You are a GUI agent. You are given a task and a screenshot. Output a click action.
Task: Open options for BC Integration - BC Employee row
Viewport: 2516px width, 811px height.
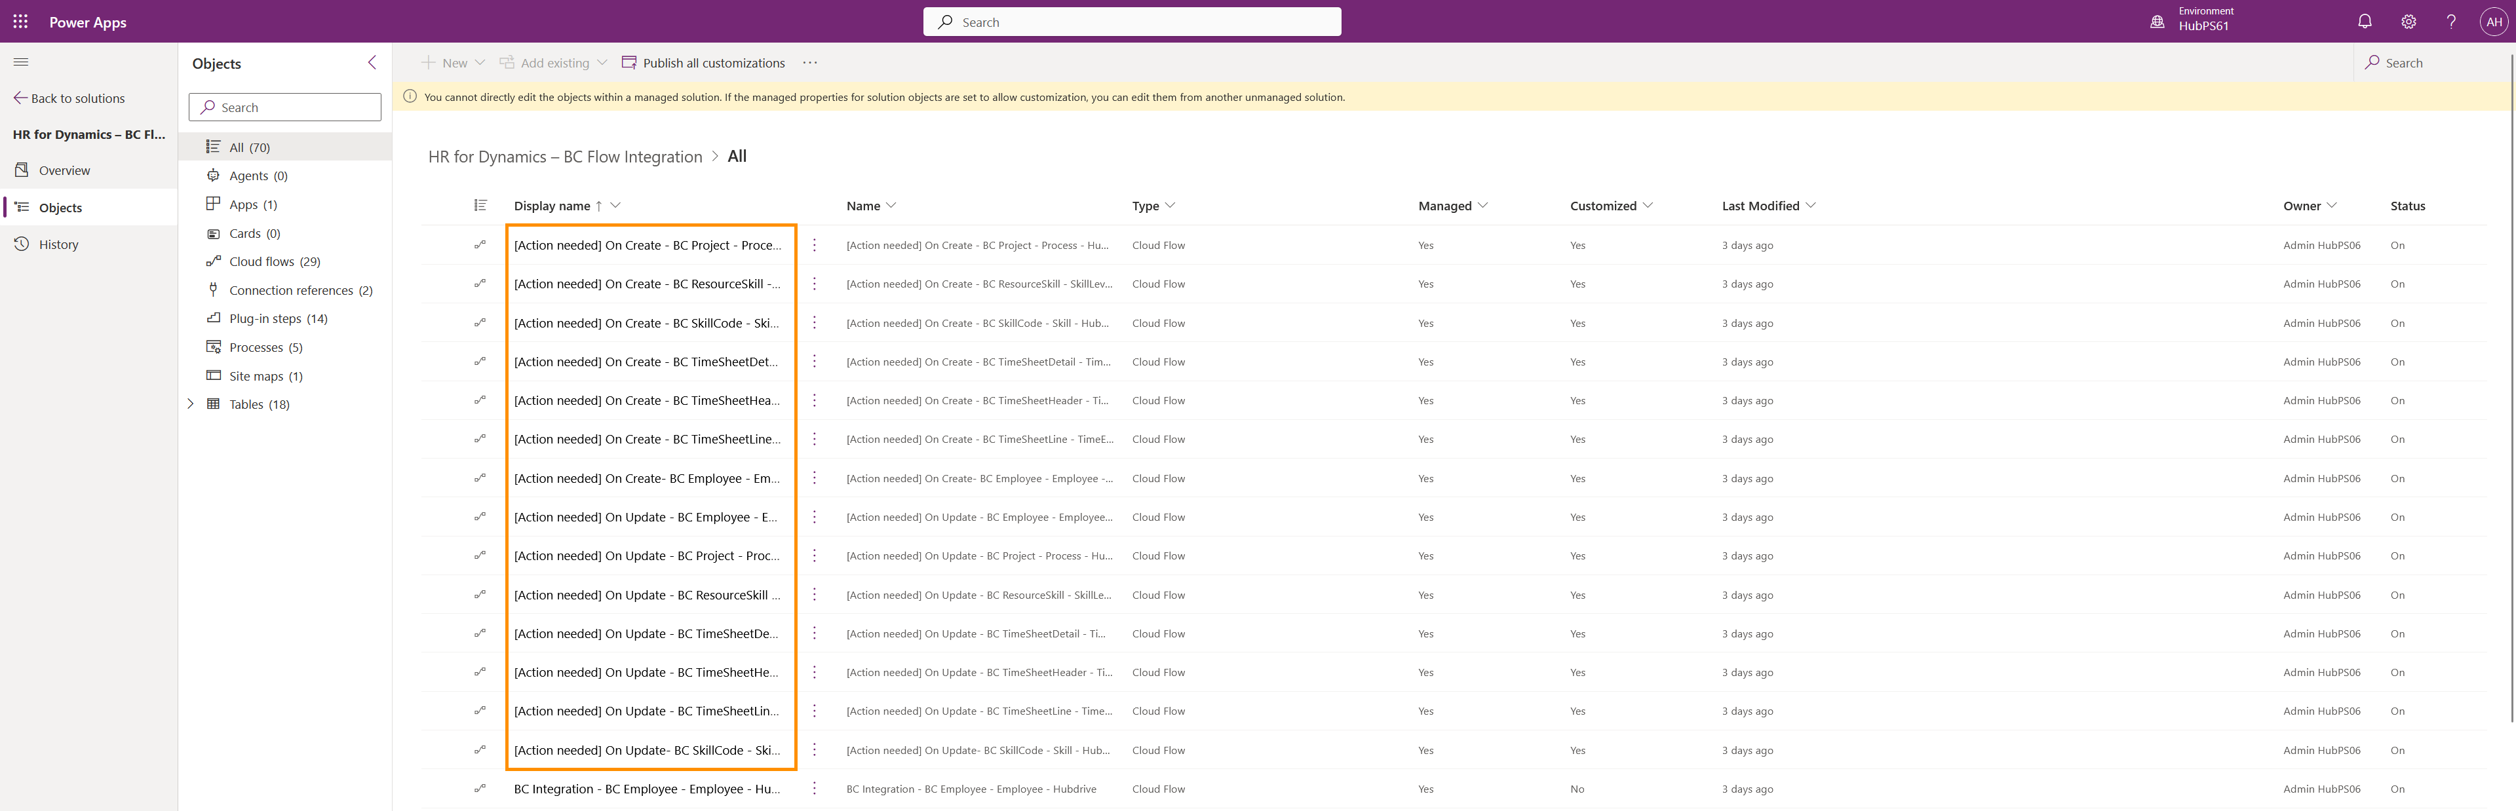pos(815,789)
